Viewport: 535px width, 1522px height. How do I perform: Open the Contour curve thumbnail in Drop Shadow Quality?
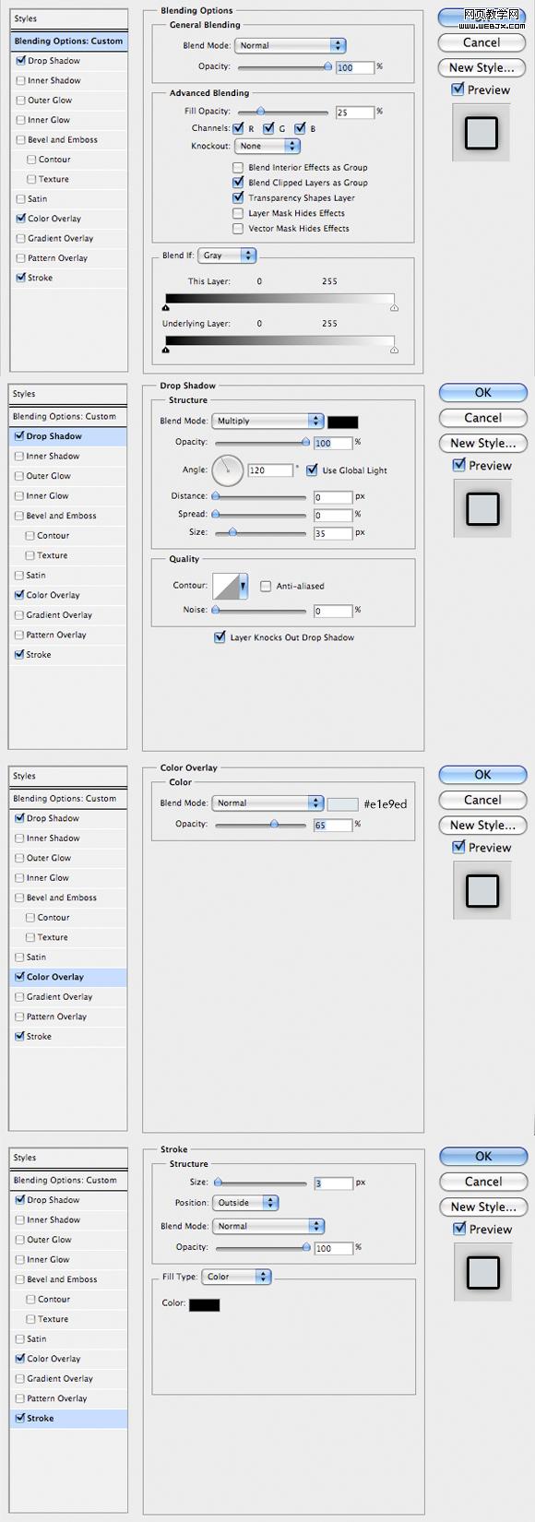pos(225,586)
